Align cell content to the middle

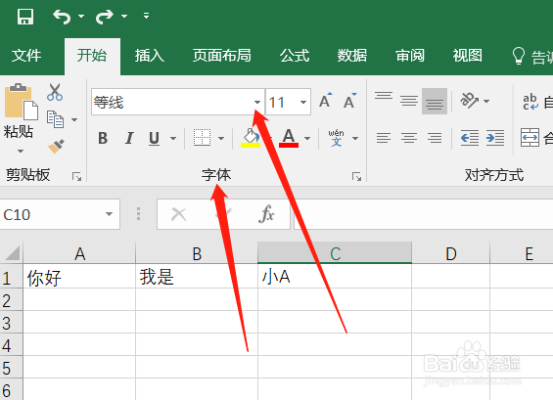[409, 101]
